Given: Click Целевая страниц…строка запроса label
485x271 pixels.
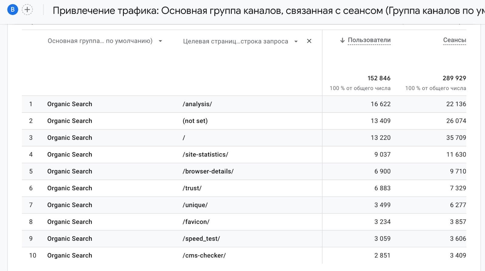Looking at the screenshot, I should [235, 42].
